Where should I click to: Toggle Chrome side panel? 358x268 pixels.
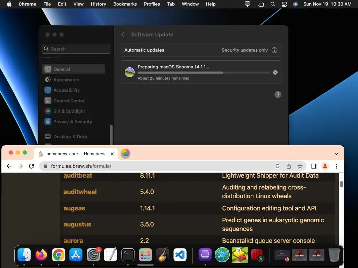pos(314,166)
